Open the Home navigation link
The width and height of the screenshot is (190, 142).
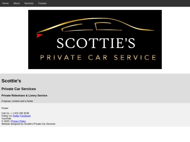coord(5,3)
